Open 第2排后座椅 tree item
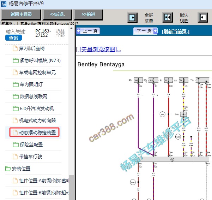The height and width of the screenshot is (200, 212). (32, 48)
